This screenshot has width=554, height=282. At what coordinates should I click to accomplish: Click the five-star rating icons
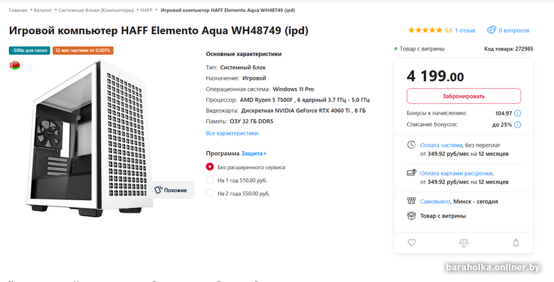[425, 30]
